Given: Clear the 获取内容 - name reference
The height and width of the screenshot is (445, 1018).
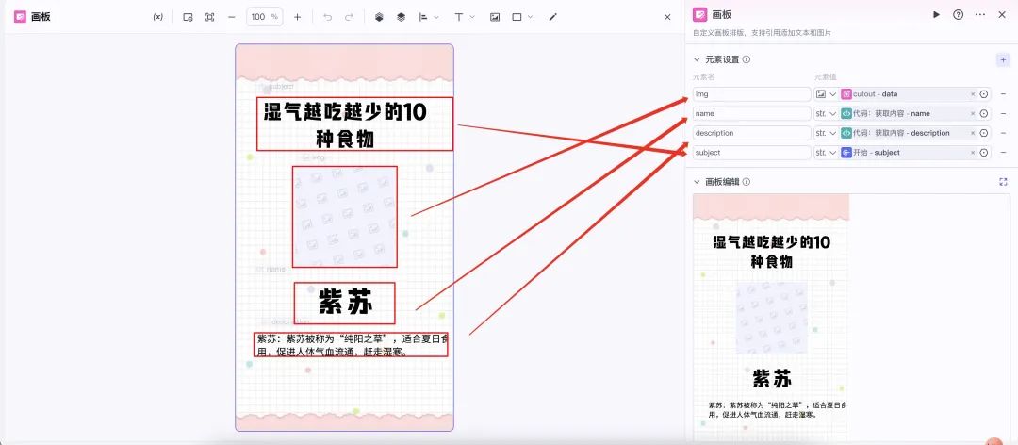Looking at the screenshot, I should point(973,114).
